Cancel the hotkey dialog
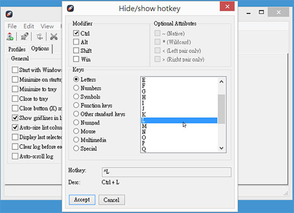The width and height of the screenshot is (294, 213). coord(112,199)
